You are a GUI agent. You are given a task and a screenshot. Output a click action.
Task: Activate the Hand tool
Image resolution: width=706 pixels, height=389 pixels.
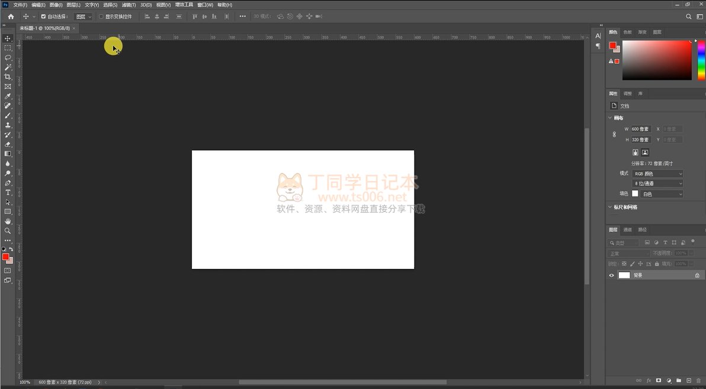click(x=8, y=221)
